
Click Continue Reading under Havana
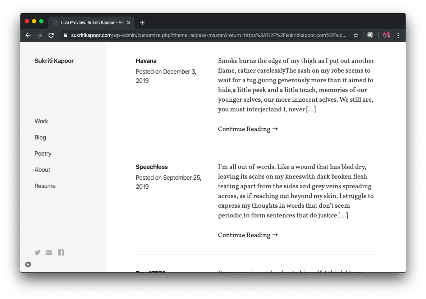[248, 129]
